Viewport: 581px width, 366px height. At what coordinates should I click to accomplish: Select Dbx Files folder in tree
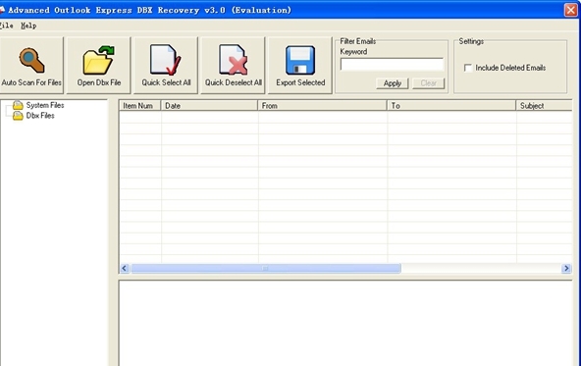40,116
